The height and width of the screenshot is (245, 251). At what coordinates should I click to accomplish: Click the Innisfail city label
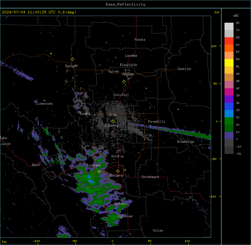click(x=121, y=95)
